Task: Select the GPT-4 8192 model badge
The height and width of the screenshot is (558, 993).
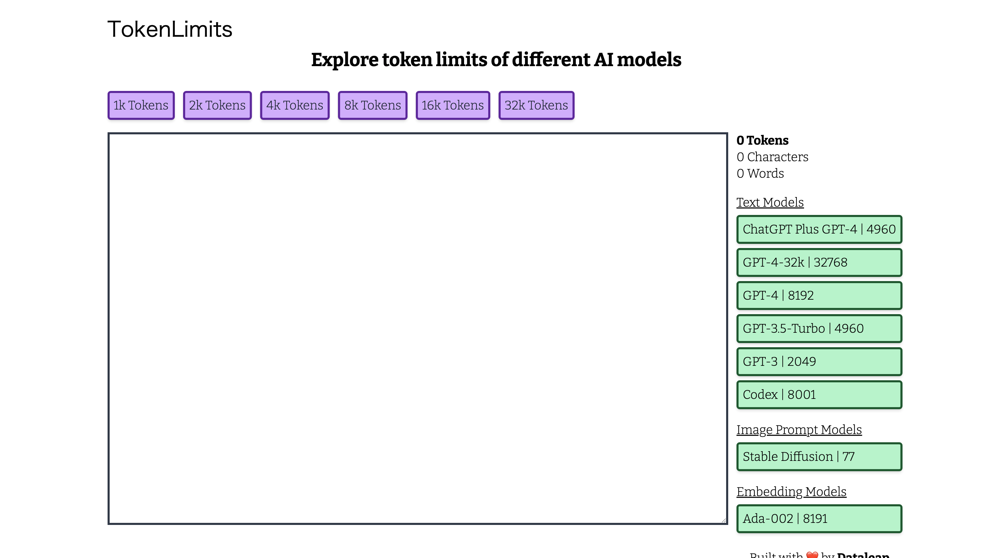Action: click(x=819, y=296)
